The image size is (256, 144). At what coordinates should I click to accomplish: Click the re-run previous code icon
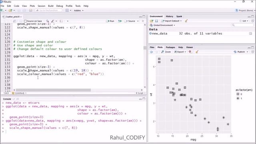[120, 21]
